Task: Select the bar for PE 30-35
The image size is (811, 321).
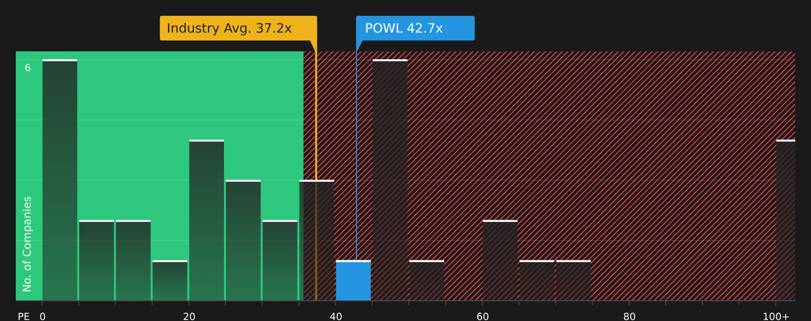Action: click(x=280, y=260)
